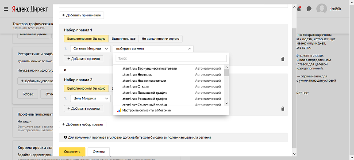Image resolution: width=354 pixels, height=160 pixels.
Task: Click the Metrica logo icon in dropdown footer
Action: pyautogui.click(x=119, y=110)
